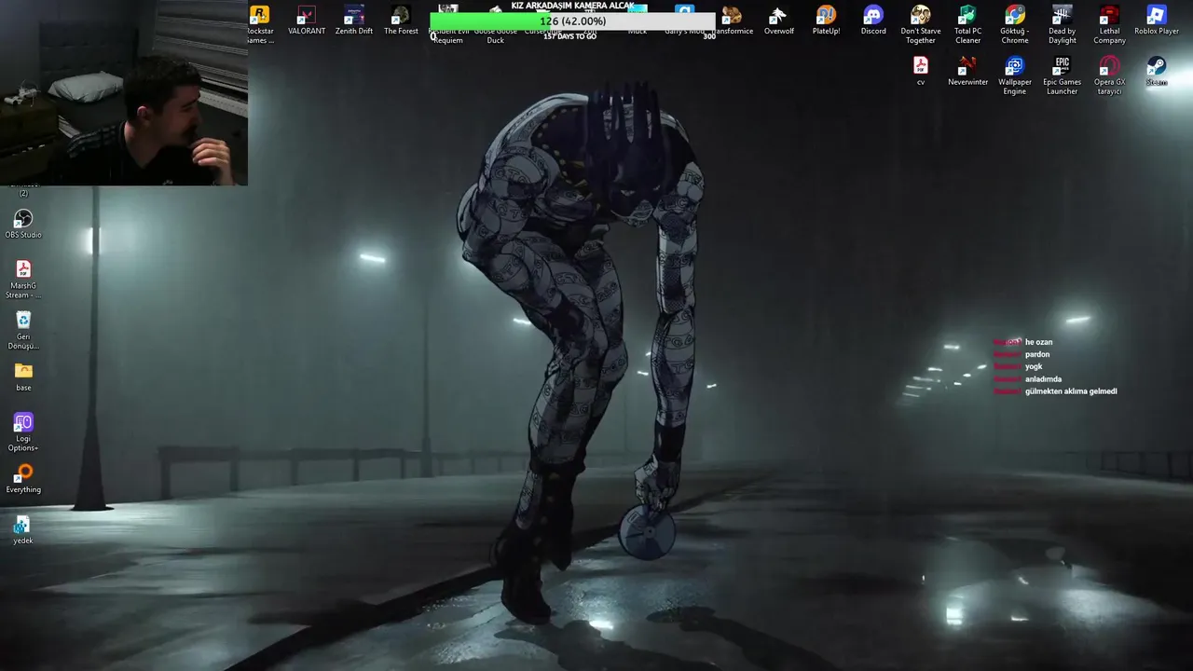Open Wallpaper Engine shortcut
The image size is (1193, 671).
tap(1015, 75)
